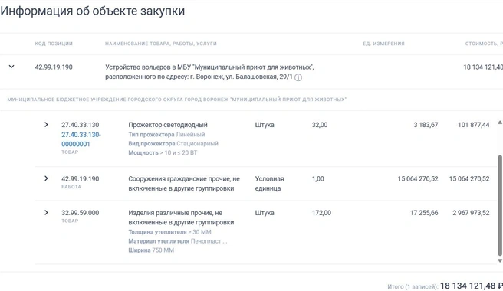The height and width of the screenshot is (291, 503).
Task: Click Тип прожектора Линейный characteristic
Action: 166,134
